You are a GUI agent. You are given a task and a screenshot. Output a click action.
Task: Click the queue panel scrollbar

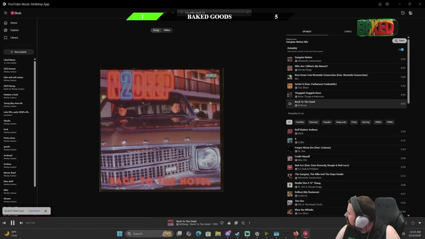click(408, 71)
